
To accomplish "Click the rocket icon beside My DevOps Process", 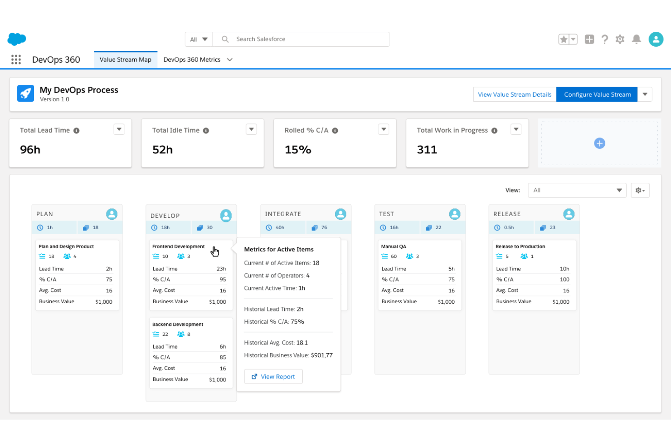I will 25,94.
